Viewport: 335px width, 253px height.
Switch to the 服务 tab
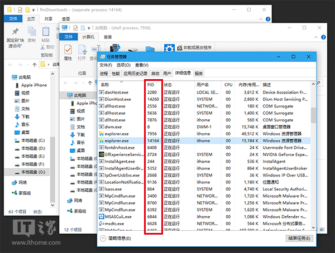pos(199,74)
